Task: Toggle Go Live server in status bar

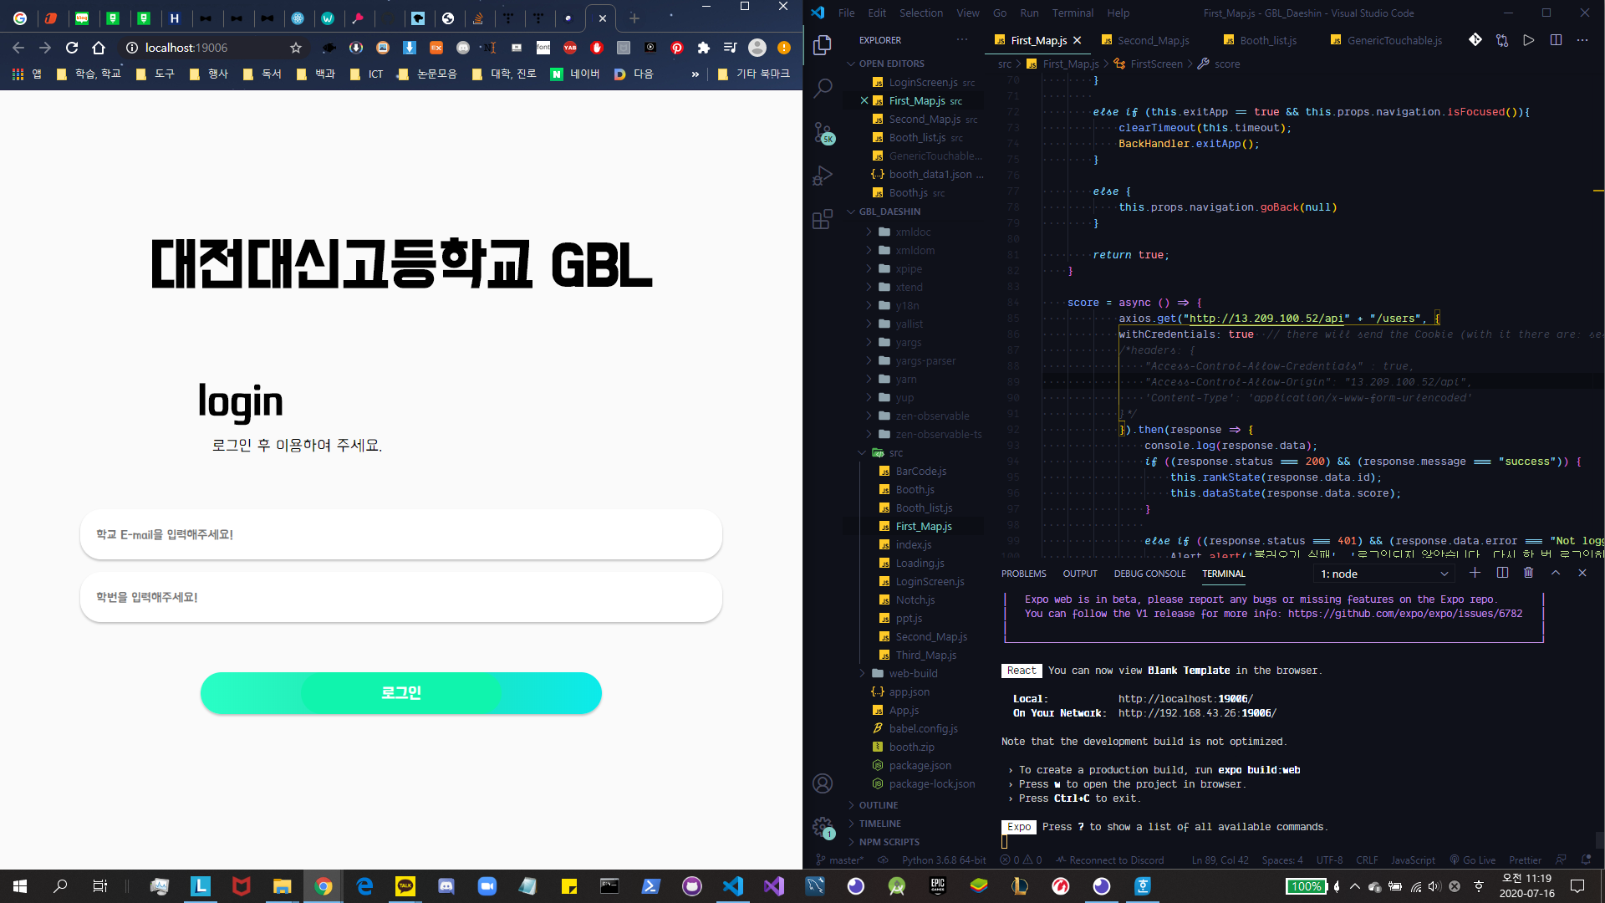Action: pyautogui.click(x=1473, y=860)
